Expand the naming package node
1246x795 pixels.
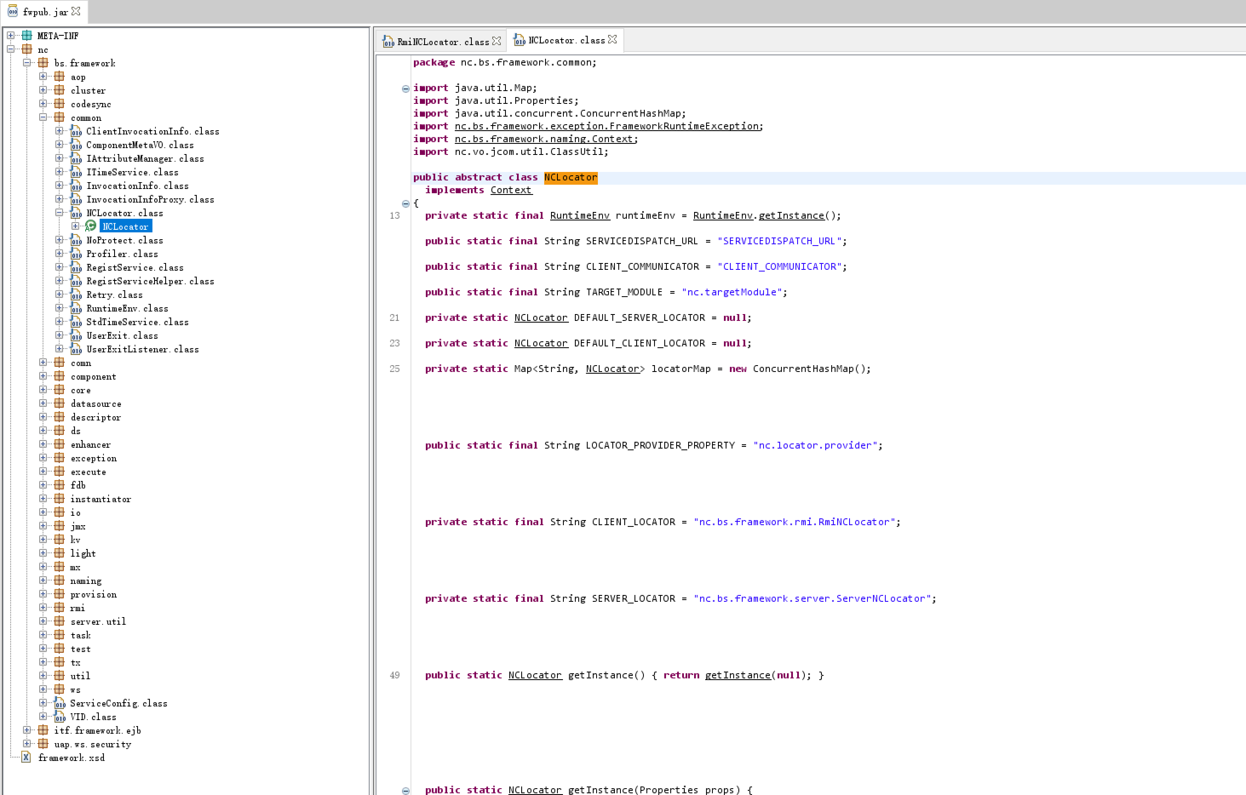point(43,581)
